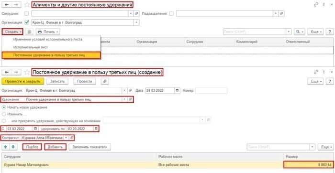This screenshot has height=173, width=335.
Task: Open Организация link icon in creation form
Action: point(130,90)
